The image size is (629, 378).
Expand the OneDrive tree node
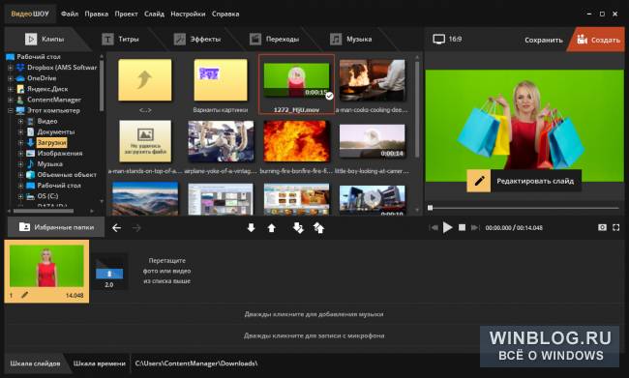tap(10, 78)
